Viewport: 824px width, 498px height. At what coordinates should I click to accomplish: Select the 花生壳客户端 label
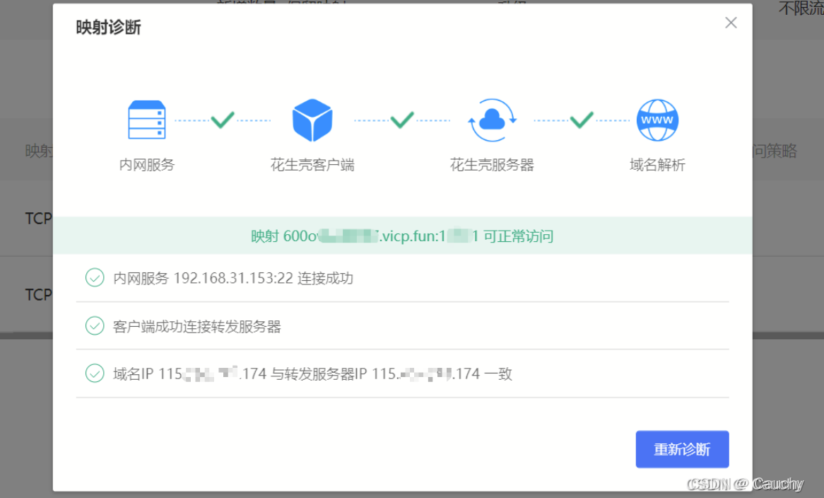312,165
